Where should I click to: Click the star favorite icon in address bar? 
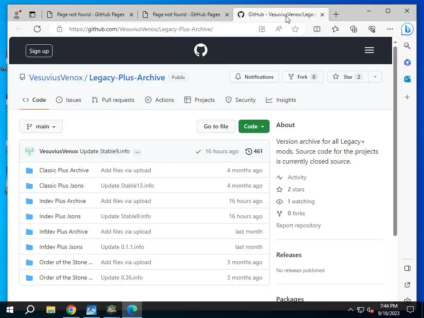pyautogui.click(x=295, y=29)
